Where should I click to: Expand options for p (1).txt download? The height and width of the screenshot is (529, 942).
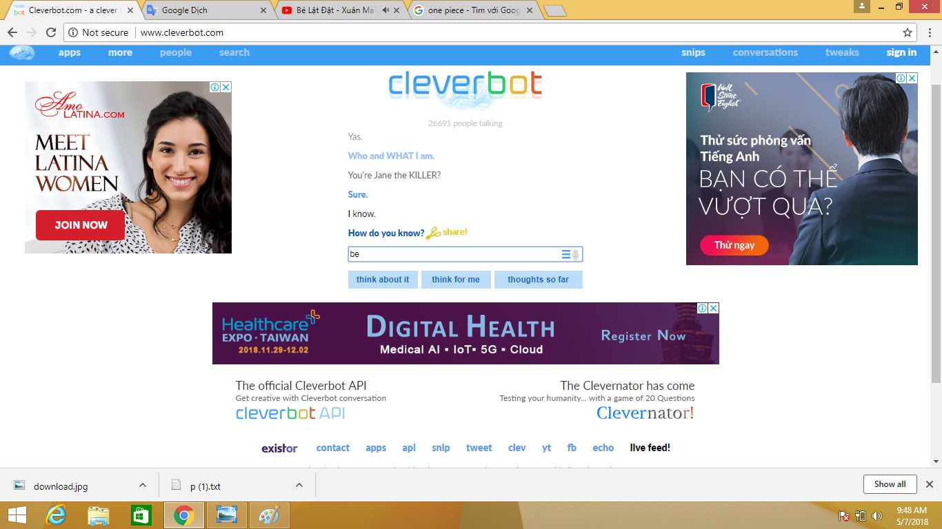(299, 485)
